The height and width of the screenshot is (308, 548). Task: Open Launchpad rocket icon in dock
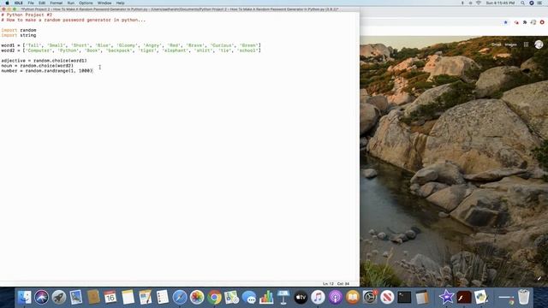click(x=59, y=298)
